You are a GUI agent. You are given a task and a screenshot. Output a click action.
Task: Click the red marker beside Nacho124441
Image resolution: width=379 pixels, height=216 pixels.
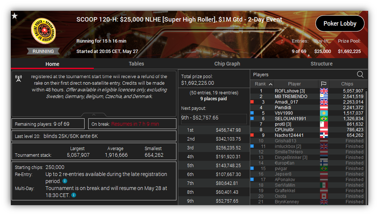tap(252, 135)
